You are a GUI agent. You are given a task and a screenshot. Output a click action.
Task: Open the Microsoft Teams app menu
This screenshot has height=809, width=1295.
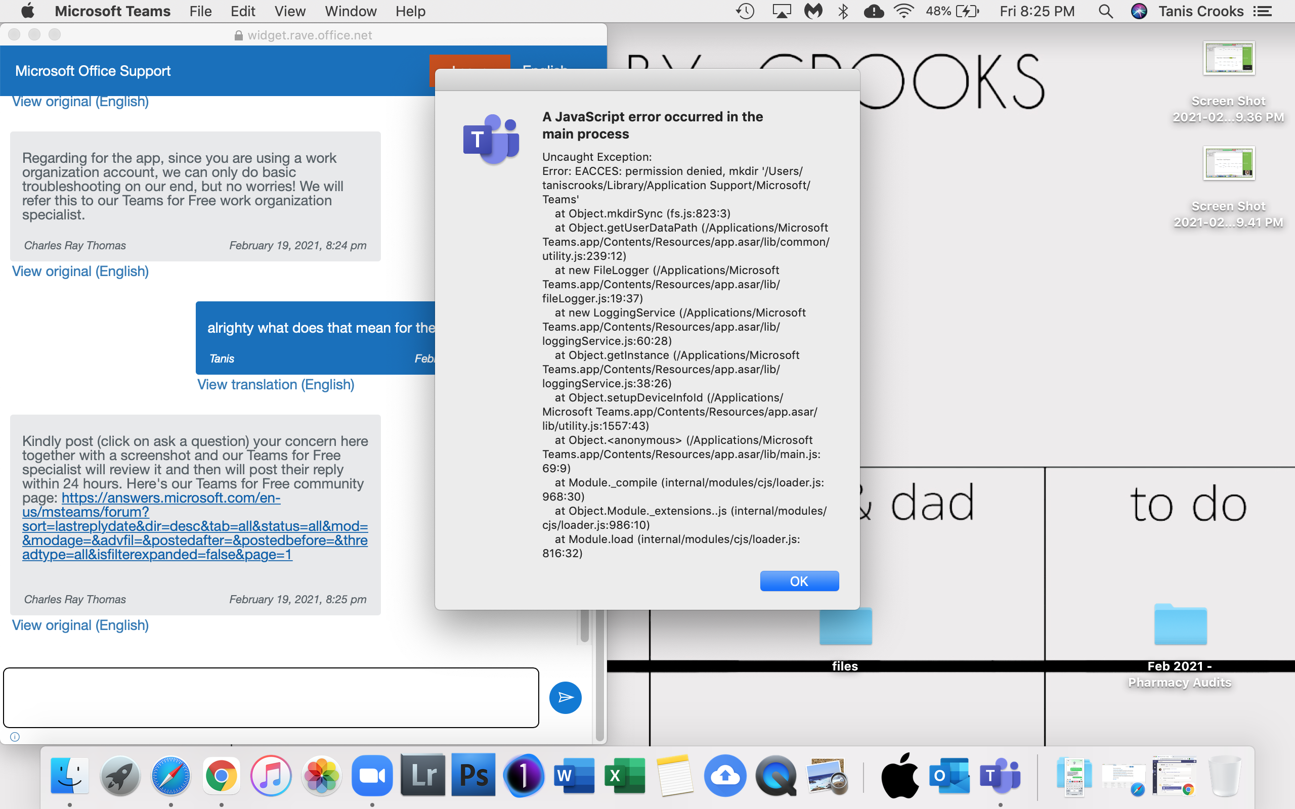(112, 11)
